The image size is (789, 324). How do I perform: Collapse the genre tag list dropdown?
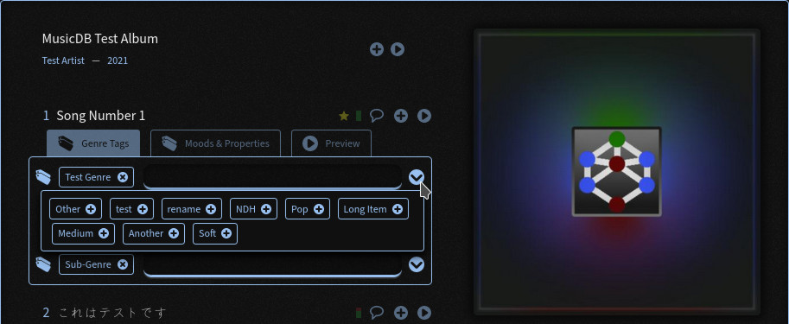click(417, 177)
